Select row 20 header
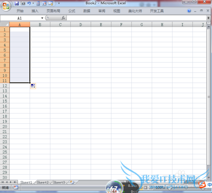This screenshot has width=212, height=193. pos(5,126)
